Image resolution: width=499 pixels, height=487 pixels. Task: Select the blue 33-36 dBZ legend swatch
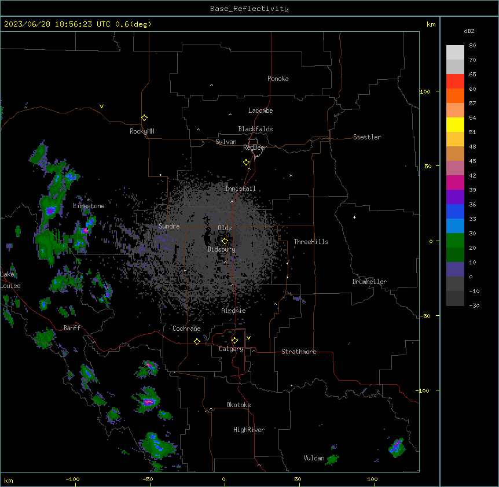click(455, 211)
